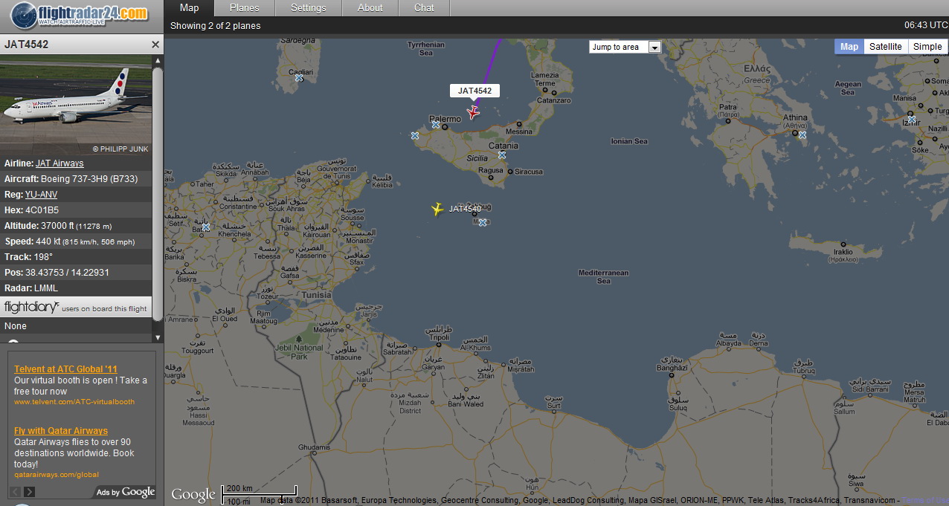Click the airport marker on Malta
Screen dimensions: 949x506
point(483,222)
